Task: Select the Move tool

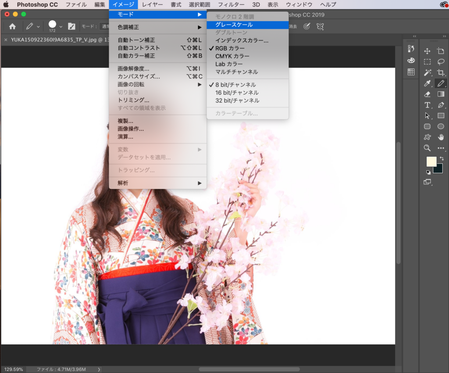Action: (427, 51)
